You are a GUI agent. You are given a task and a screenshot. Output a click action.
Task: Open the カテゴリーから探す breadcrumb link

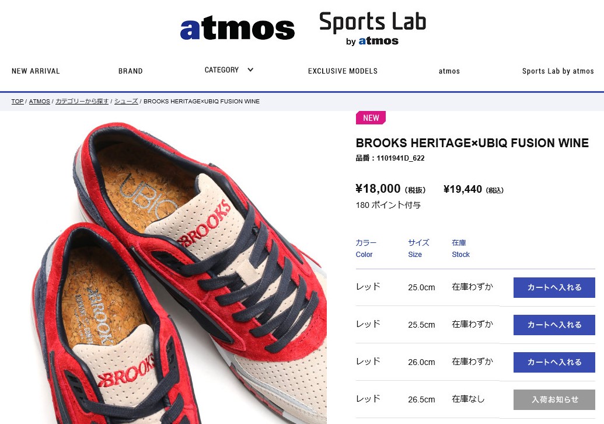82,102
